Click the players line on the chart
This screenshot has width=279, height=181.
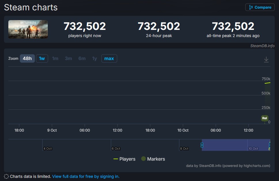click(x=268, y=83)
